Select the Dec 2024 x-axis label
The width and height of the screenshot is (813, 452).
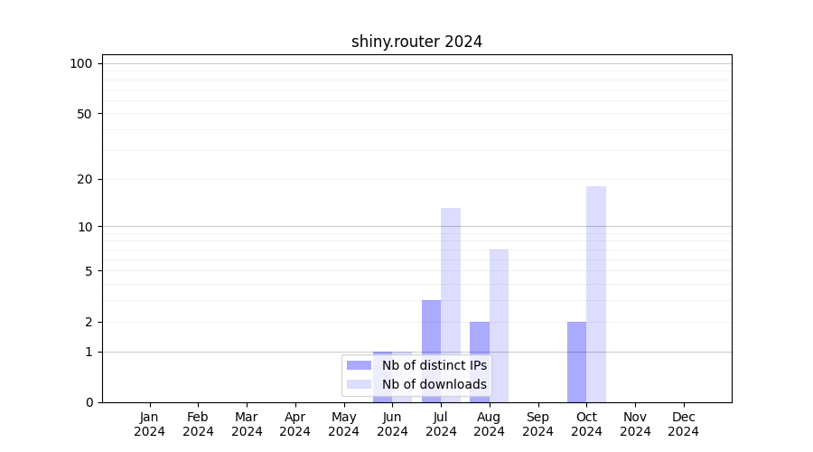[683, 424]
